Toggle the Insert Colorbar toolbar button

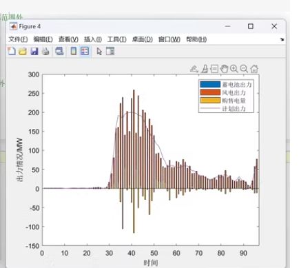(x=74, y=51)
